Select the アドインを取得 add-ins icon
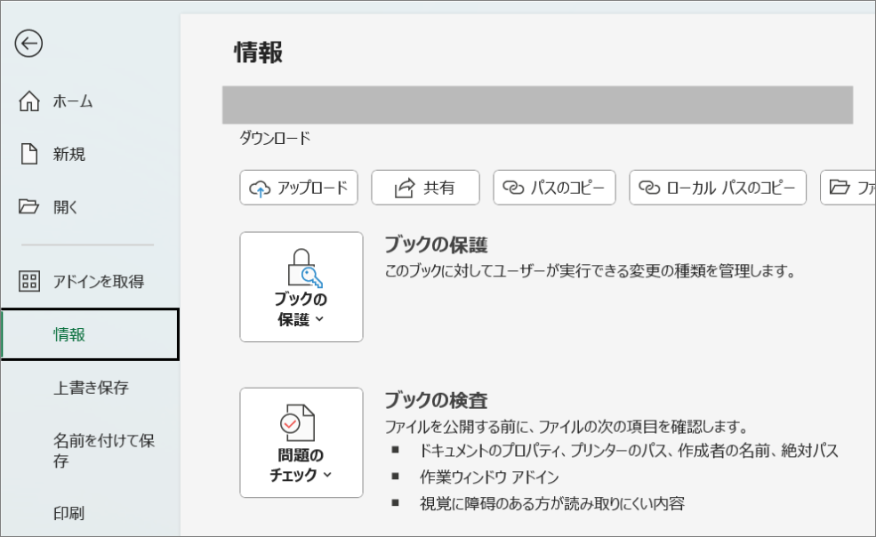Screen dimensions: 876x537 tap(29, 281)
